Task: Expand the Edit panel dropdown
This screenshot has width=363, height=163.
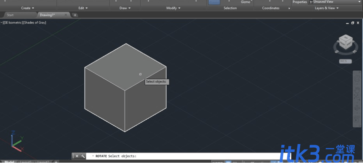Action: click(x=83, y=8)
